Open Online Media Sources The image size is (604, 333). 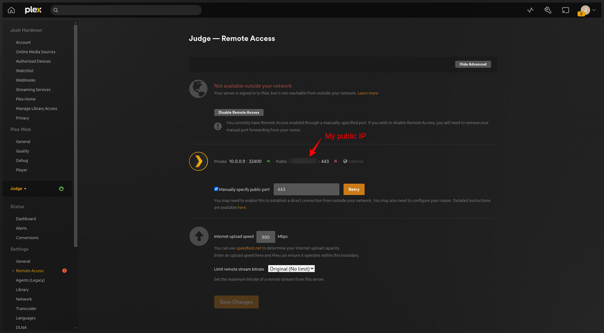pos(35,51)
